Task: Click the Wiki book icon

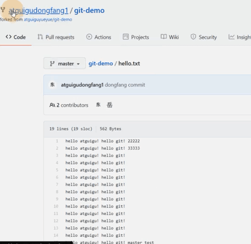Action: [164, 36]
